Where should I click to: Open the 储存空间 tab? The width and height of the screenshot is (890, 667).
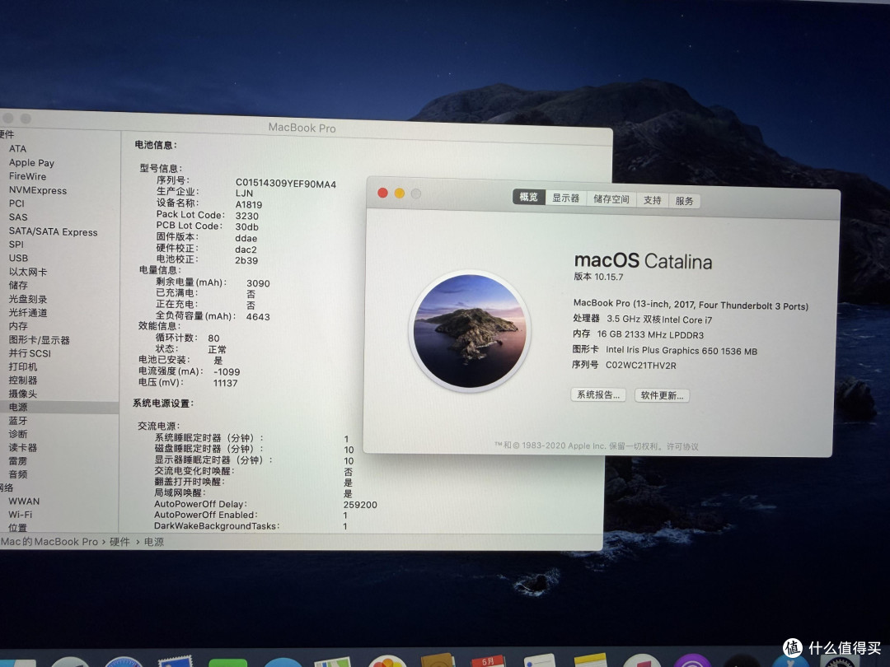(x=611, y=199)
